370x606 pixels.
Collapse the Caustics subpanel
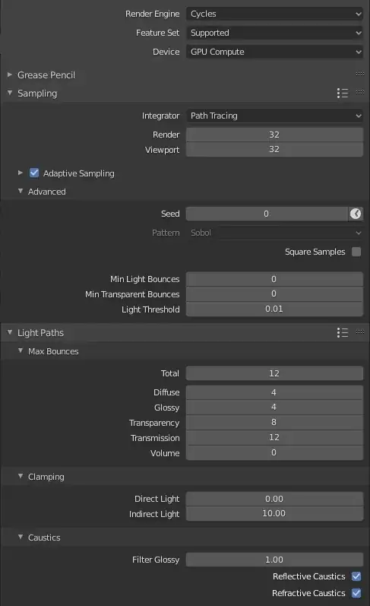point(21,538)
